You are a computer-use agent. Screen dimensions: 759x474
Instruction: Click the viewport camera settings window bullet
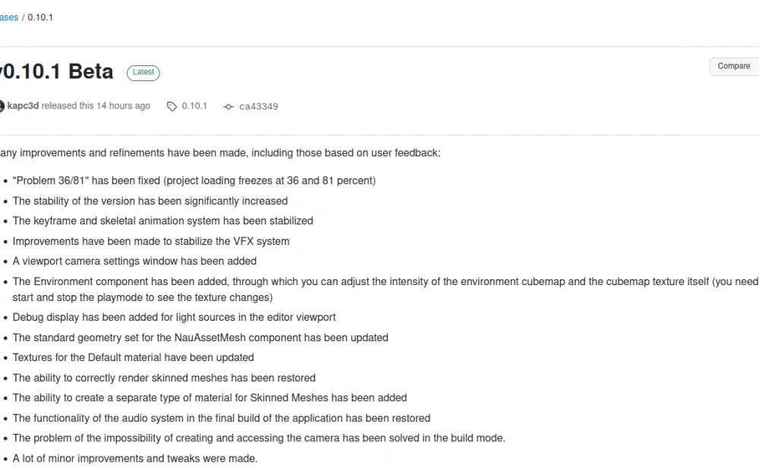(x=134, y=261)
